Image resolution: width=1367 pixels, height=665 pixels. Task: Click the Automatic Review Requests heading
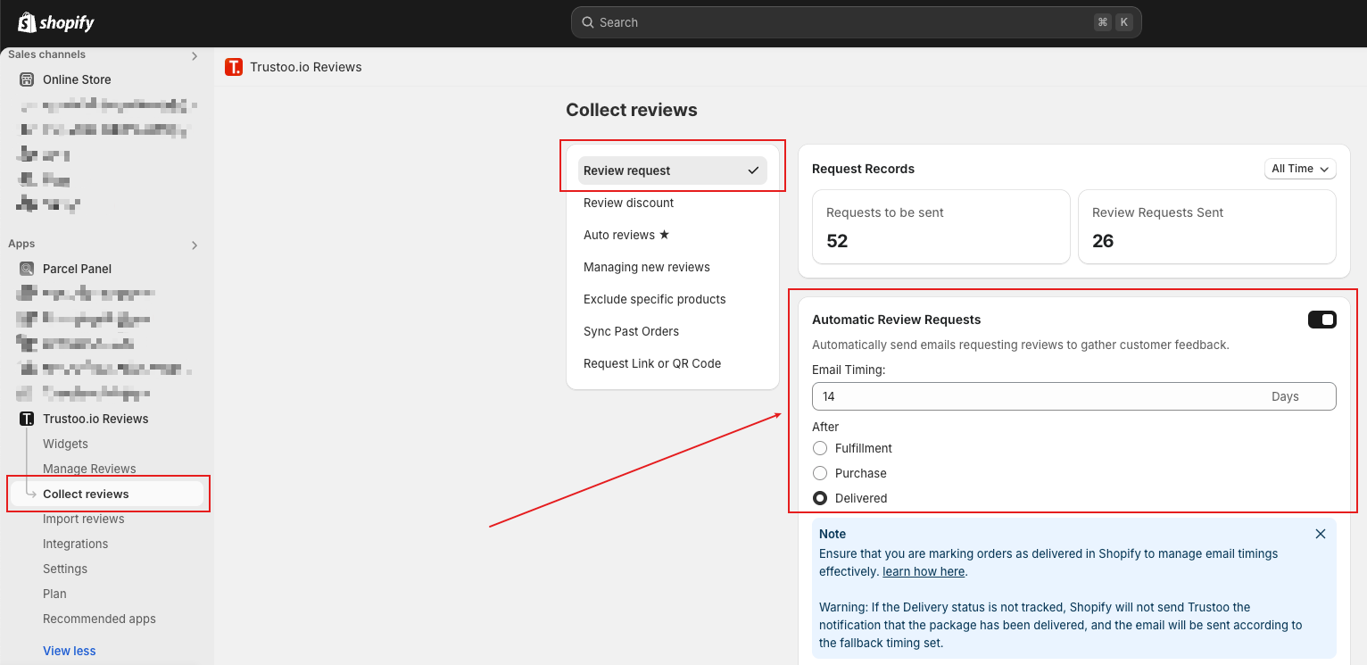pos(896,320)
